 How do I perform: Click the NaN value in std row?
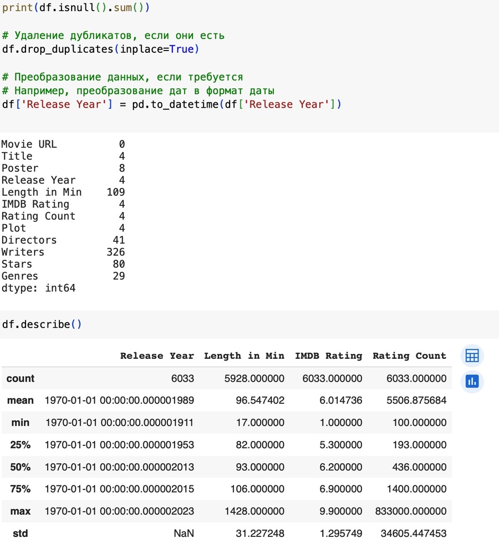tap(184, 534)
